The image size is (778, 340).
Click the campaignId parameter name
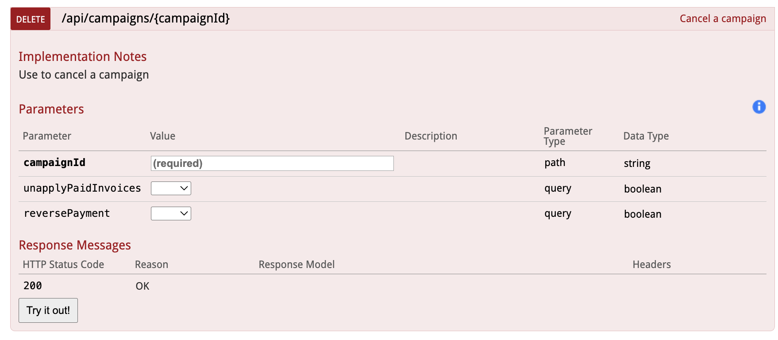(x=54, y=163)
